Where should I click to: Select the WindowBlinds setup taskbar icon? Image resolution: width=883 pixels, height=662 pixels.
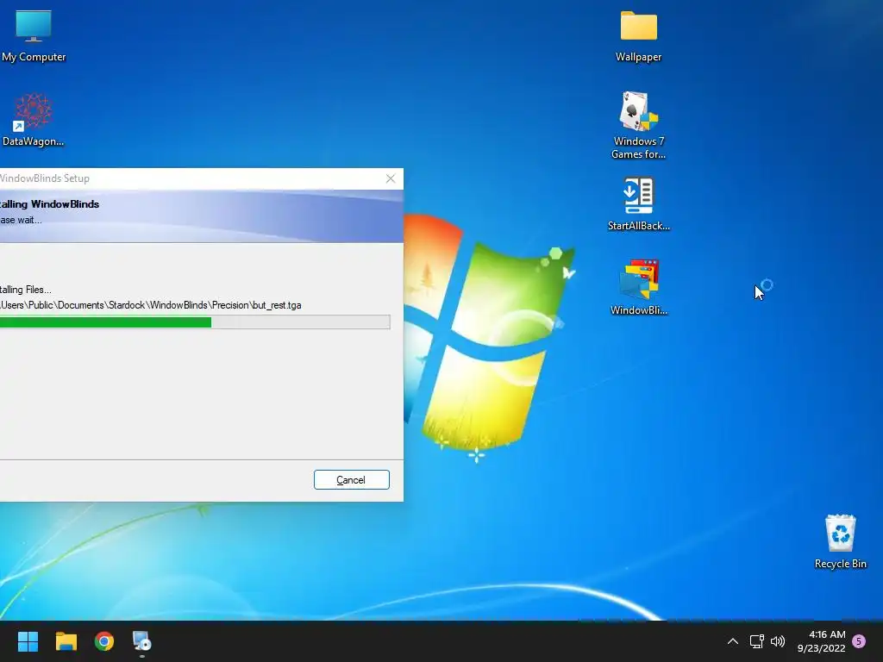[x=142, y=641]
